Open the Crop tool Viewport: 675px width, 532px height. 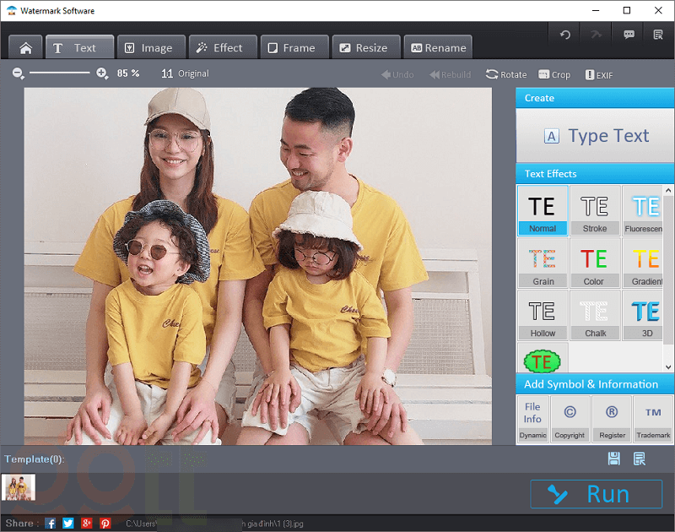click(x=553, y=74)
